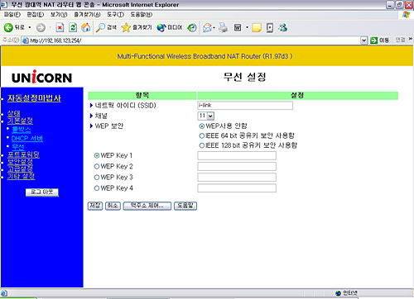Open the DHCP 서버 link
This screenshot has height=299, width=414.
[27, 139]
